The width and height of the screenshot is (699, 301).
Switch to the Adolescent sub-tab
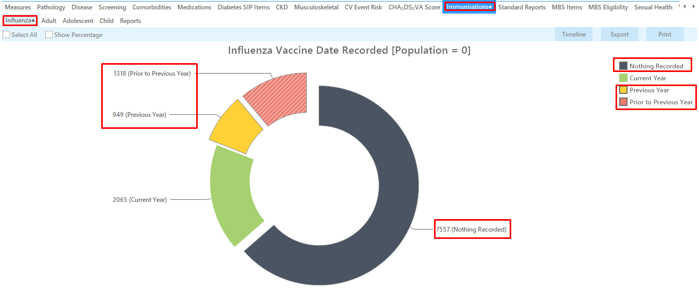pos(78,21)
